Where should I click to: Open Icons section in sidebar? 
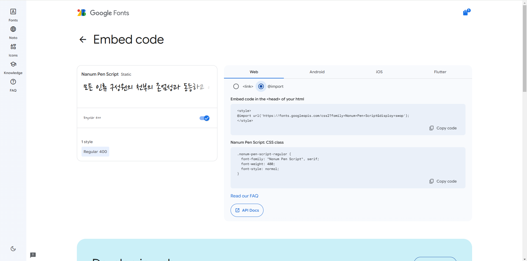tap(13, 50)
